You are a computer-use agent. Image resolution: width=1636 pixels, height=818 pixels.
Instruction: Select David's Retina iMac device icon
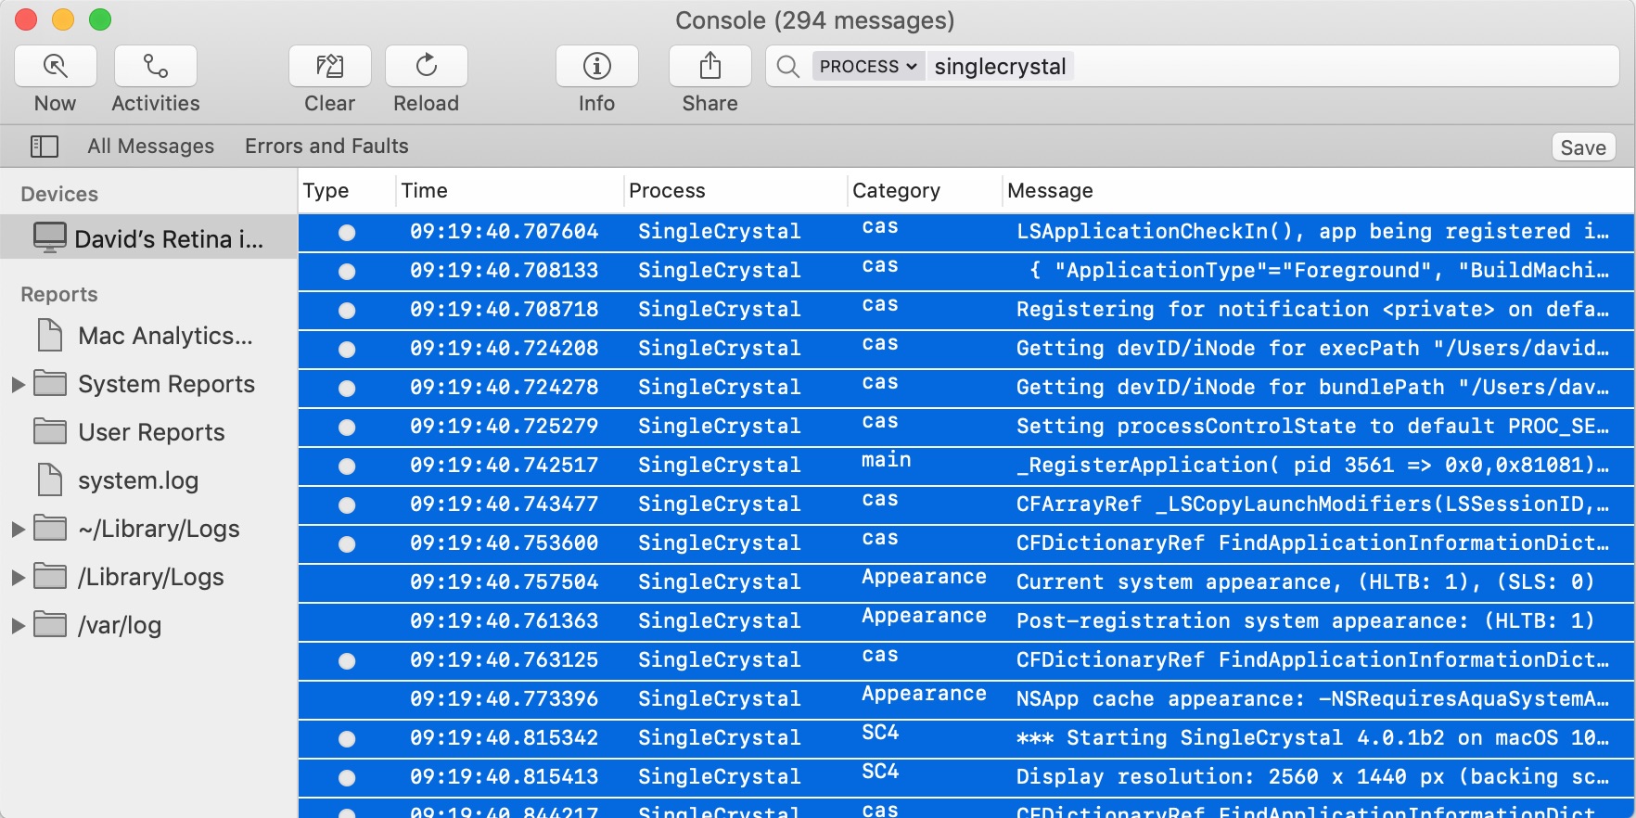(50, 237)
